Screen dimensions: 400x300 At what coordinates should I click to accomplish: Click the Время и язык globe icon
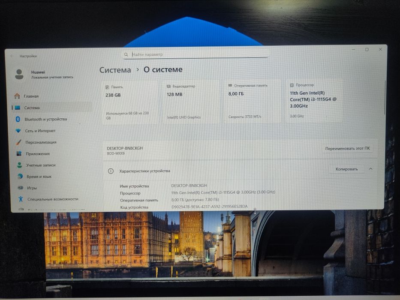pos(20,176)
